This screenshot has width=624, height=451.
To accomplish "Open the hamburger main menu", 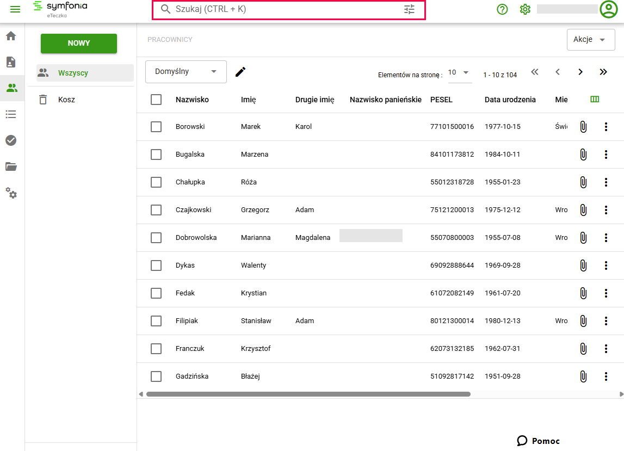I will tap(15, 9).
